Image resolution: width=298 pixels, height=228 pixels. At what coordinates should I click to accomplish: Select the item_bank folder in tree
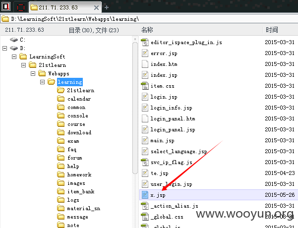pyautogui.click(x=81, y=191)
